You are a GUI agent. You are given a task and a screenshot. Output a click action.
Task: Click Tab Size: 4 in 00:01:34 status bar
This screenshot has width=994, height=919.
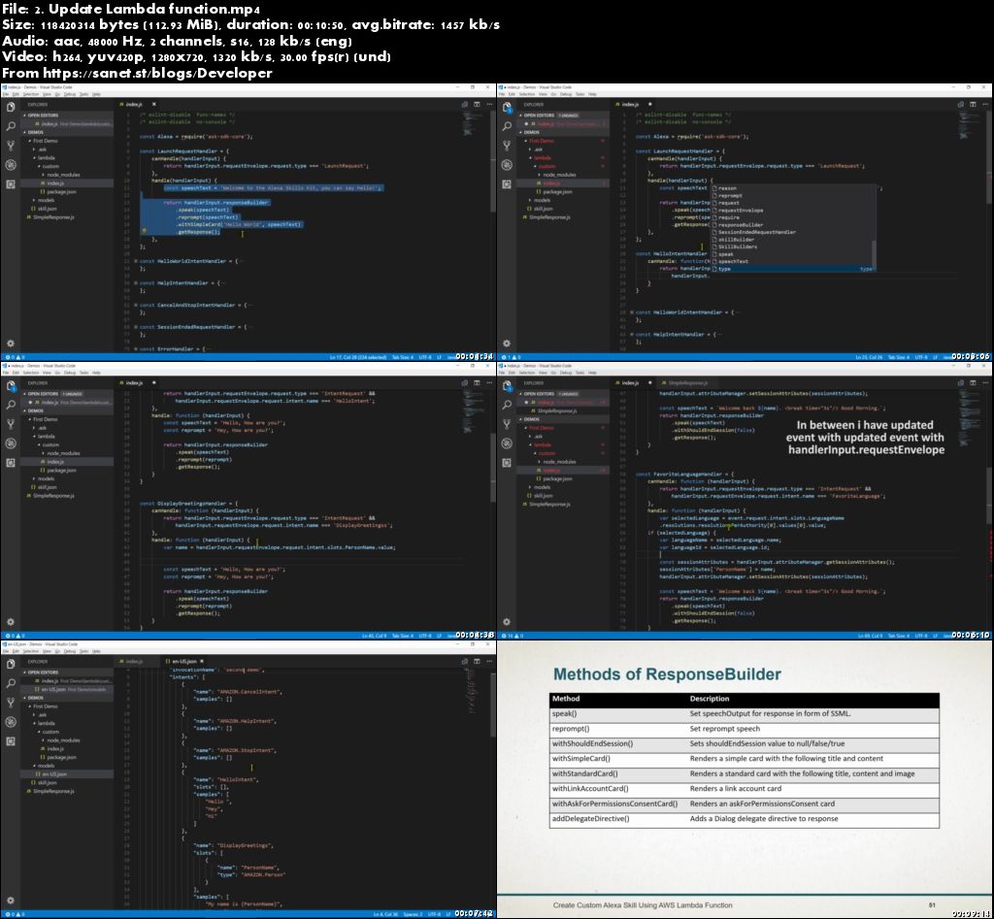tap(403, 357)
